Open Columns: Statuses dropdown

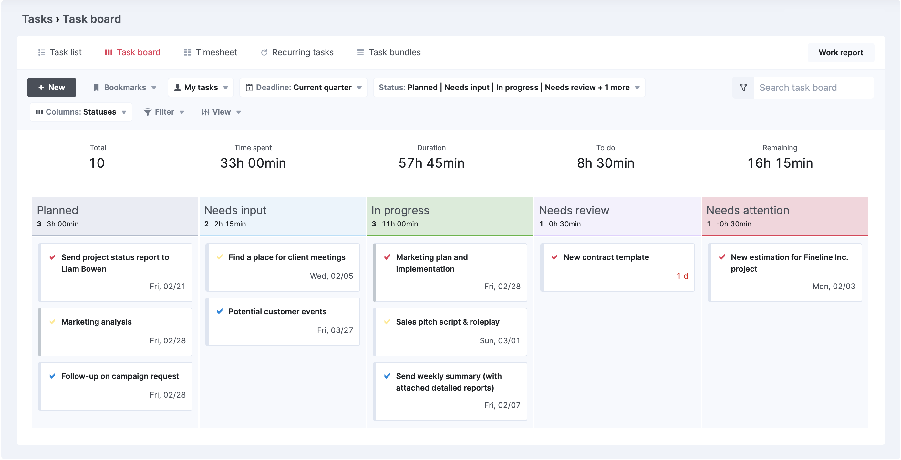click(x=81, y=112)
